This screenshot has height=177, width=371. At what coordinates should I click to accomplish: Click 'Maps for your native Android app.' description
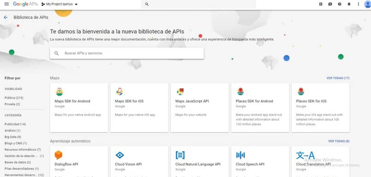pos(78,115)
